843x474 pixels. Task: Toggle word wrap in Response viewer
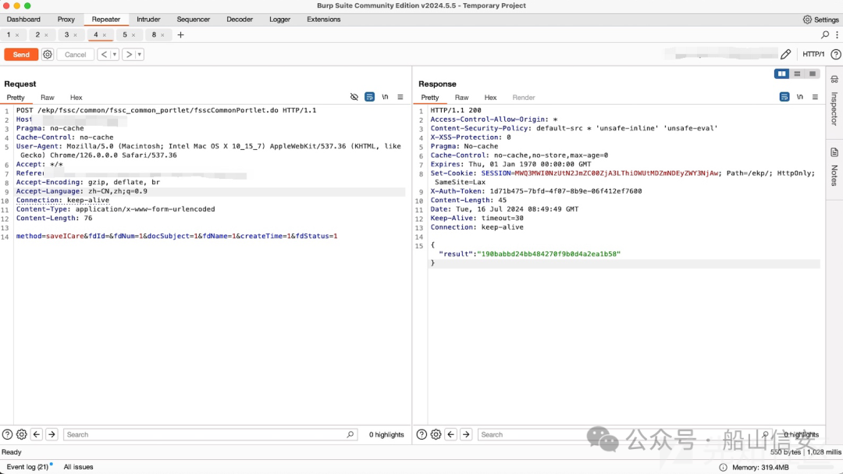(x=784, y=97)
